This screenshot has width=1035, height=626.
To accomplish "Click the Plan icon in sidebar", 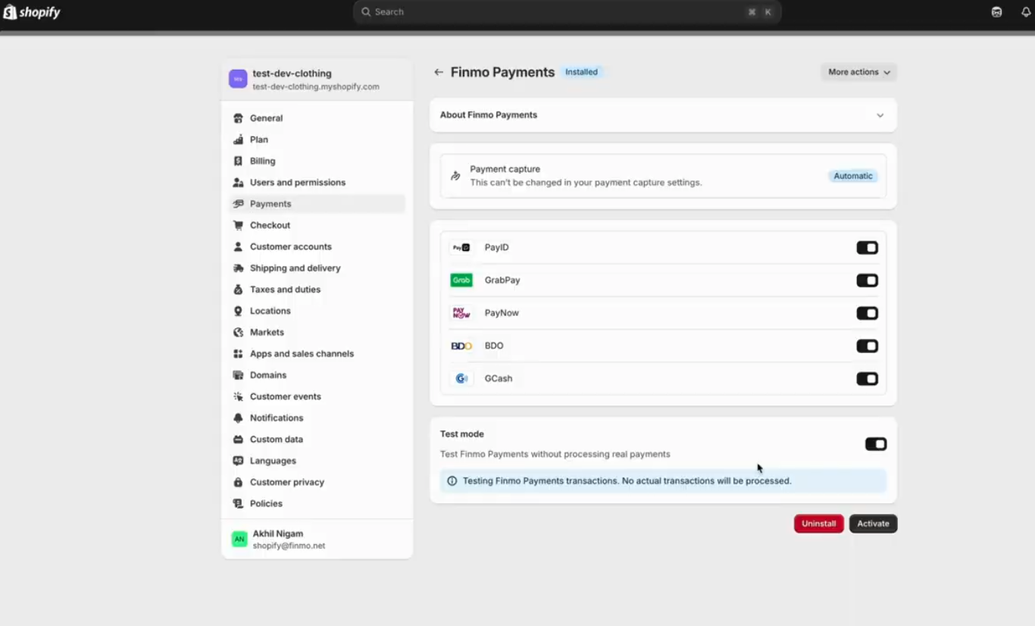I will (238, 139).
